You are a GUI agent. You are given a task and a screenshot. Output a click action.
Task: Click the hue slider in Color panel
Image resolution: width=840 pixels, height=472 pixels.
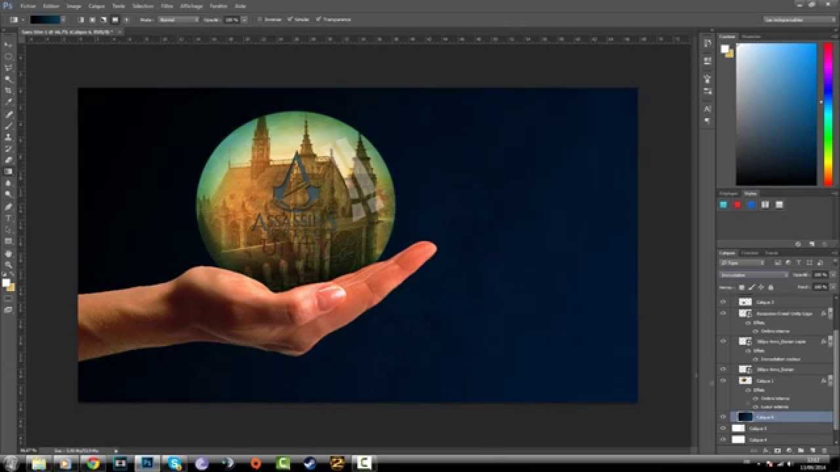828,114
